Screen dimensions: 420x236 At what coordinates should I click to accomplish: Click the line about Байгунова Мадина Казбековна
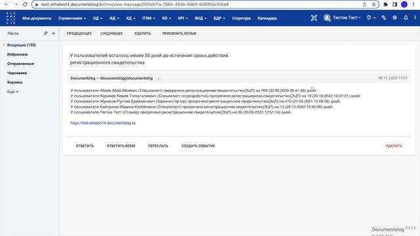(x=201, y=107)
